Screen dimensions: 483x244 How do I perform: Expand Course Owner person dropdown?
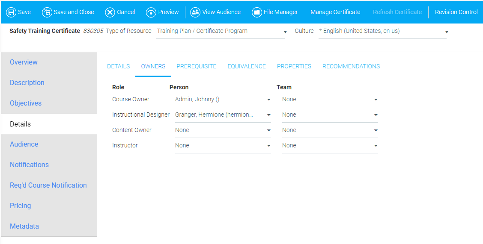click(x=268, y=100)
